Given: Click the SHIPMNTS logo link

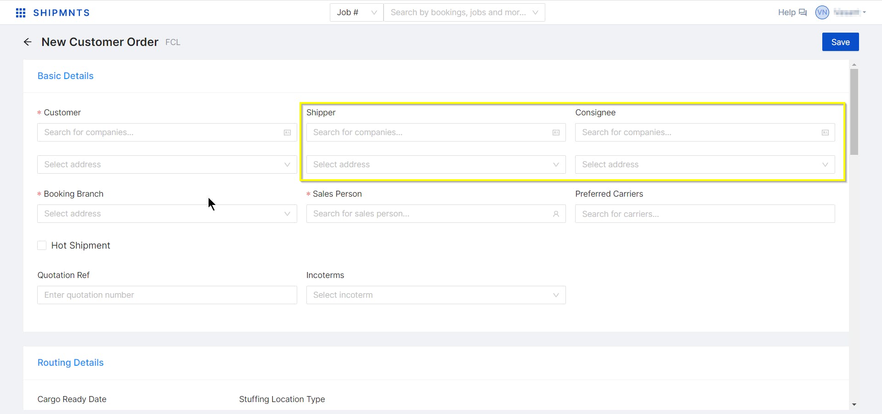Looking at the screenshot, I should point(62,13).
